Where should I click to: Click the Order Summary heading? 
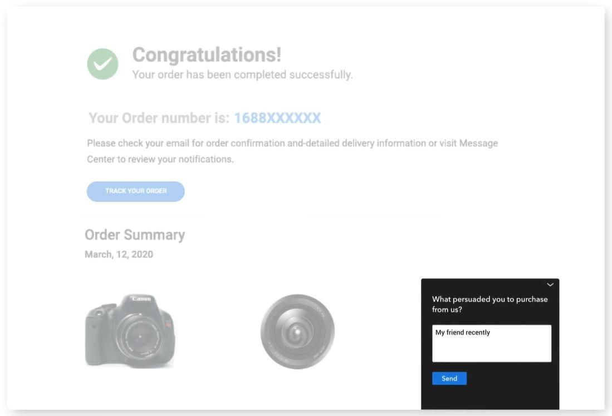135,235
